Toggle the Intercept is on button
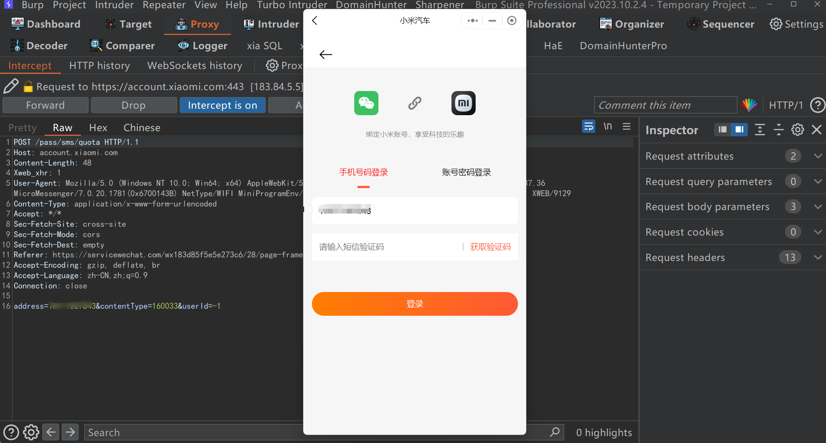Image resolution: width=826 pixels, height=443 pixels. pyautogui.click(x=222, y=105)
